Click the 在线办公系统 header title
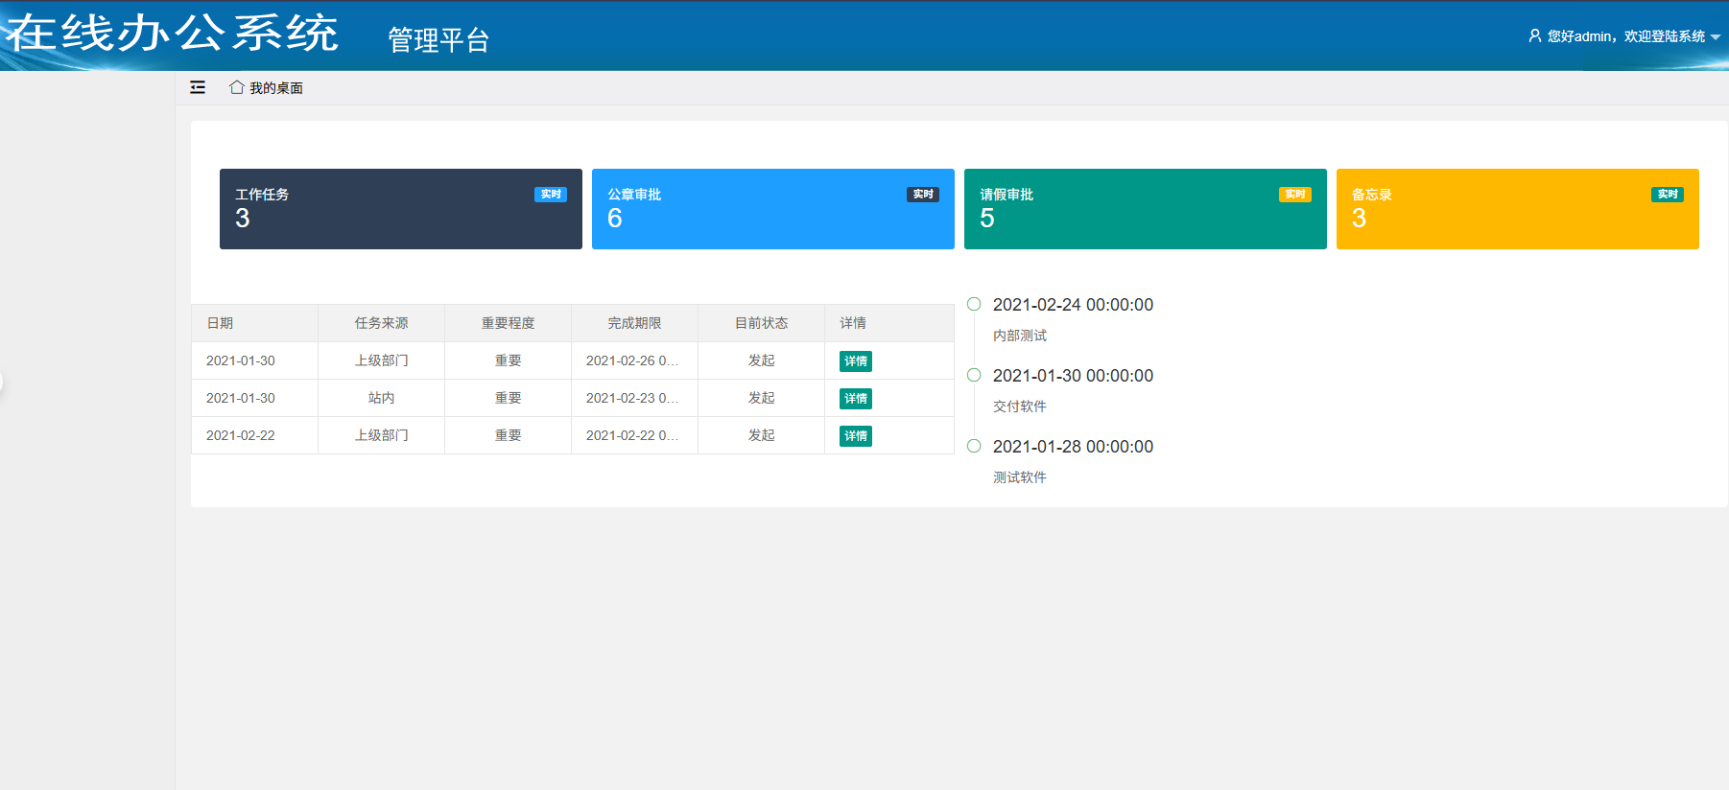 pyautogui.click(x=173, y=34)
